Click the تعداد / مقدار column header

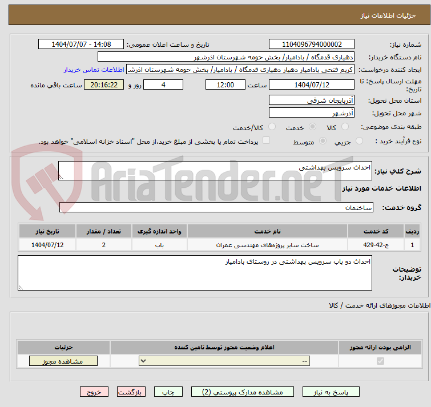pos(104,231)
